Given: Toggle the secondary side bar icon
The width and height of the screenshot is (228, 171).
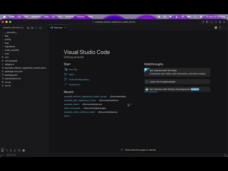Looking at the screenshot, I should point(216,22).
